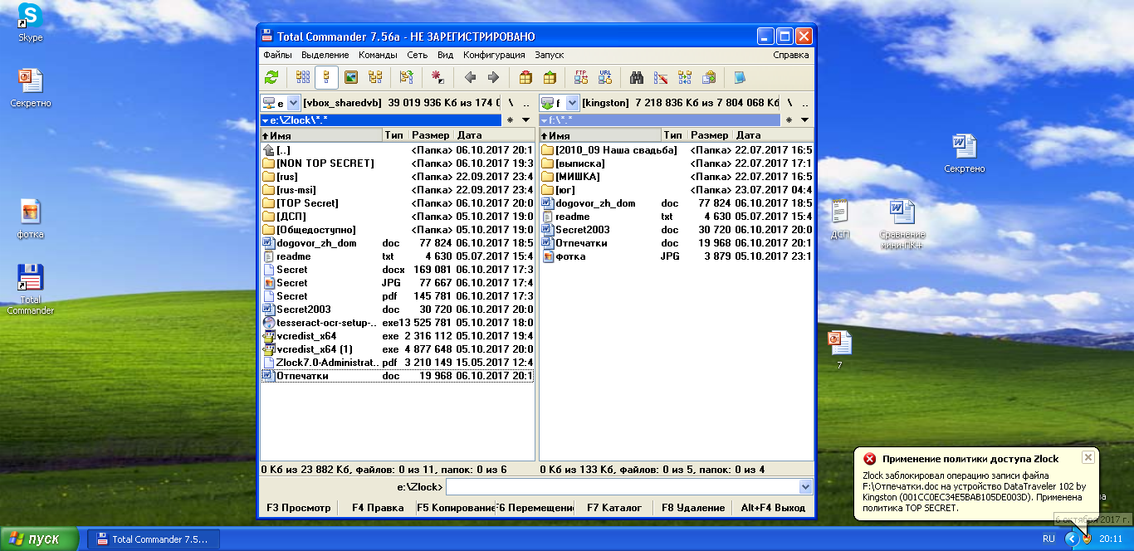Click the command line input field
Screen dimensions: 1134x551
[x=623, y=487]
